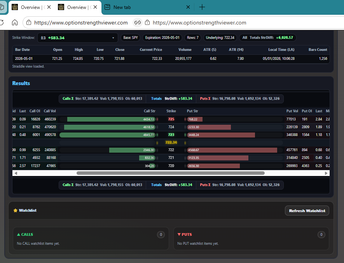This screenshot has width=344, height=263.
Task: Click the green call strength bar 2346.30
Action: click(132, 150)
